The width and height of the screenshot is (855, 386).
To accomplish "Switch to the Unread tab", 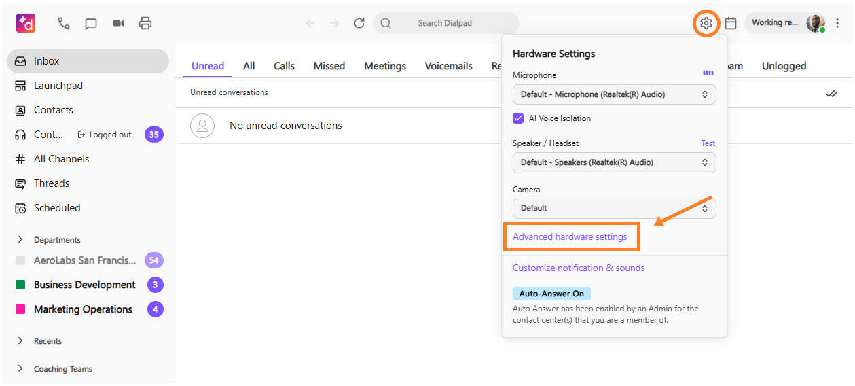I will pyautogui.click(x=208, y=66).
